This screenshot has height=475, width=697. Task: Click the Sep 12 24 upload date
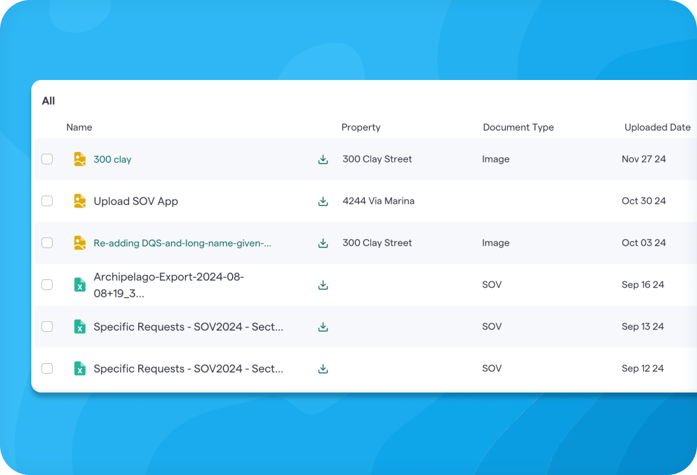(x=643, y=369)
